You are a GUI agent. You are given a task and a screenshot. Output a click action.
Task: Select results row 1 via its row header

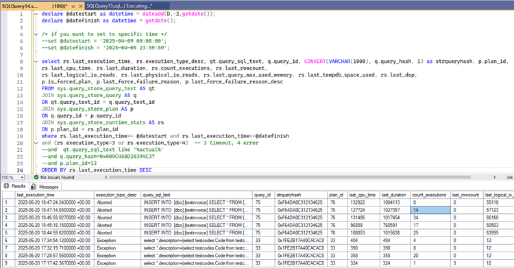[x=9, y=202]
